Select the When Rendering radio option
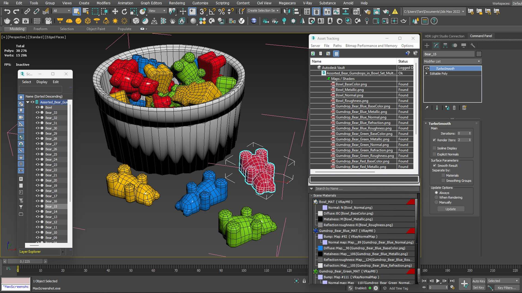 pos(436,198)
